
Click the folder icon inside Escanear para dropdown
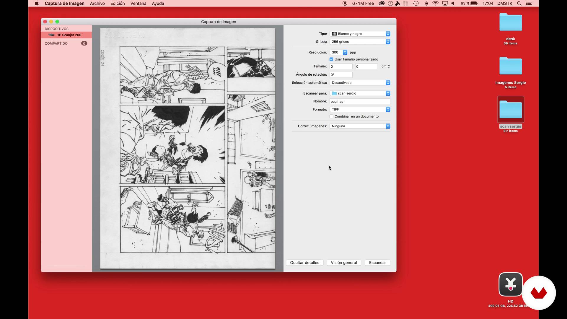[x=334, y=93]
